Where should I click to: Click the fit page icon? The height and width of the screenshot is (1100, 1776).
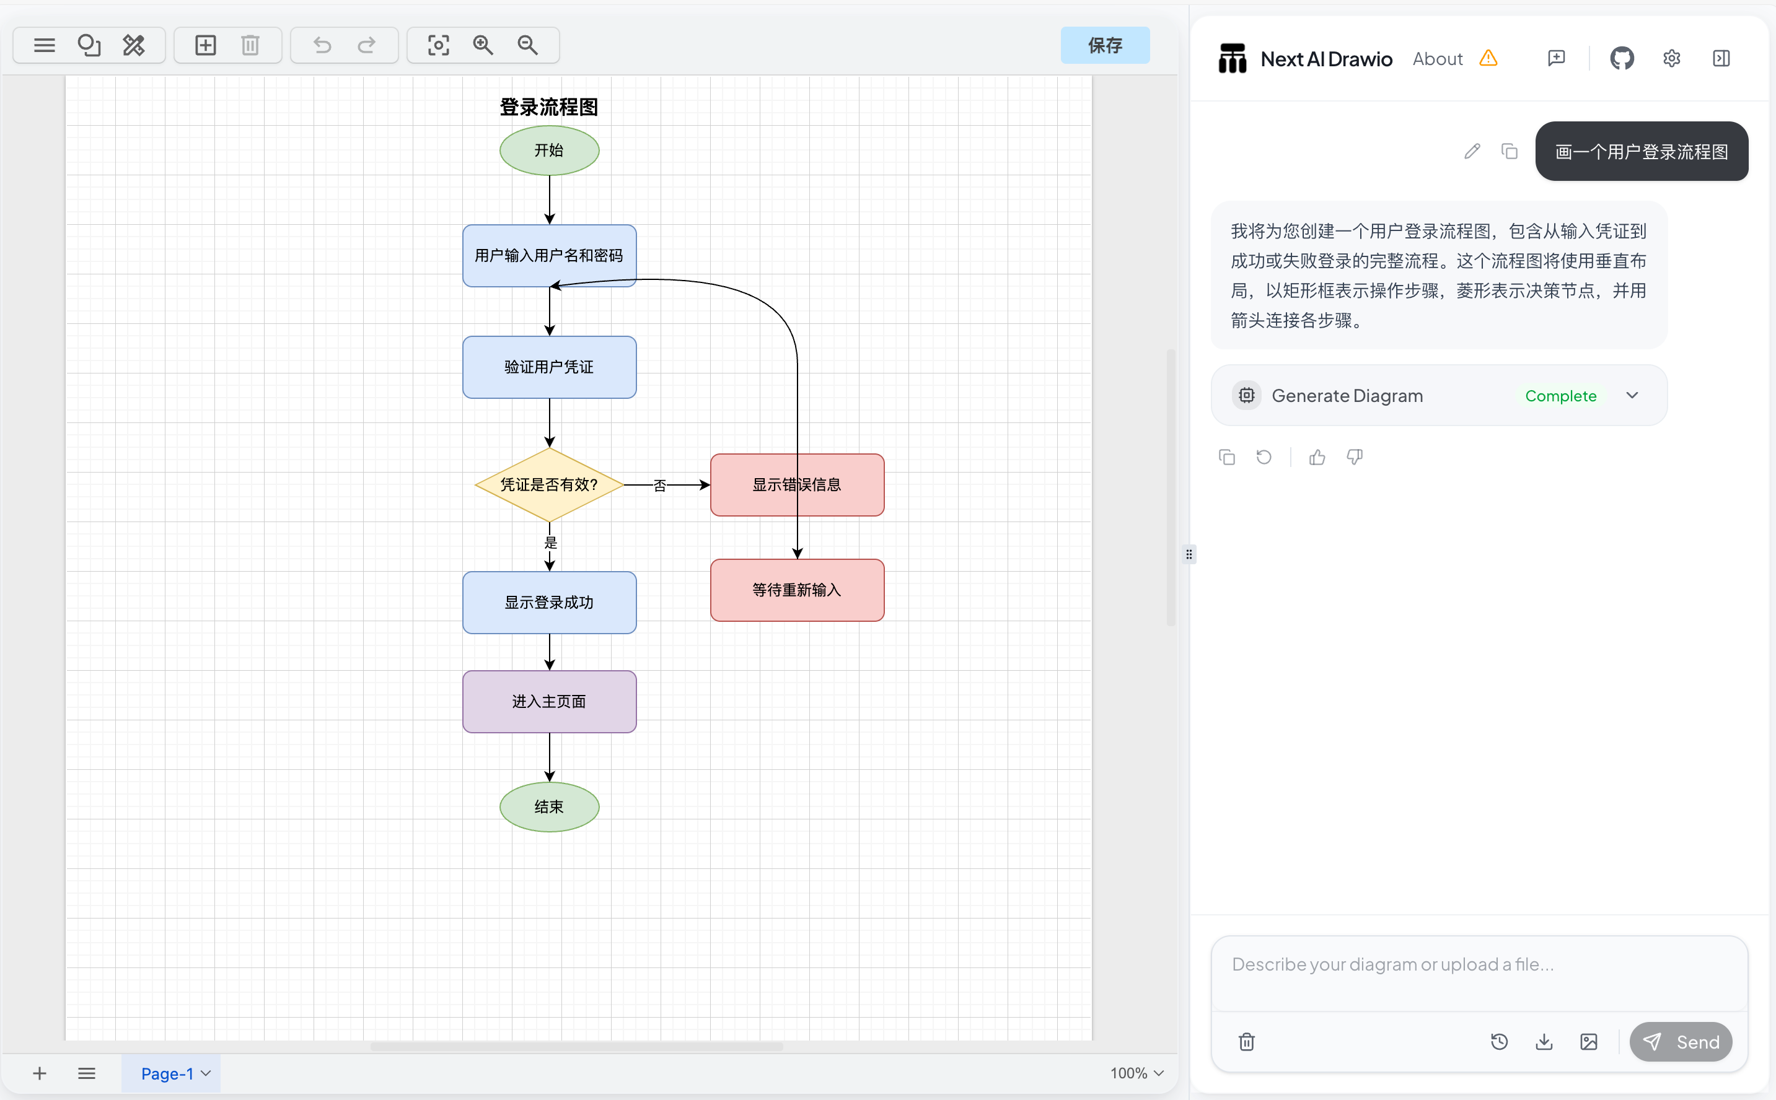(438, 45)
